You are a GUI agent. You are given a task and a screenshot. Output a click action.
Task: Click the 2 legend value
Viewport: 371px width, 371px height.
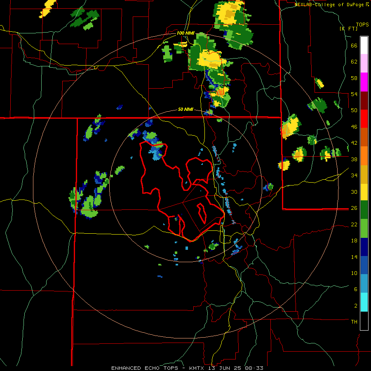point(356,306)
